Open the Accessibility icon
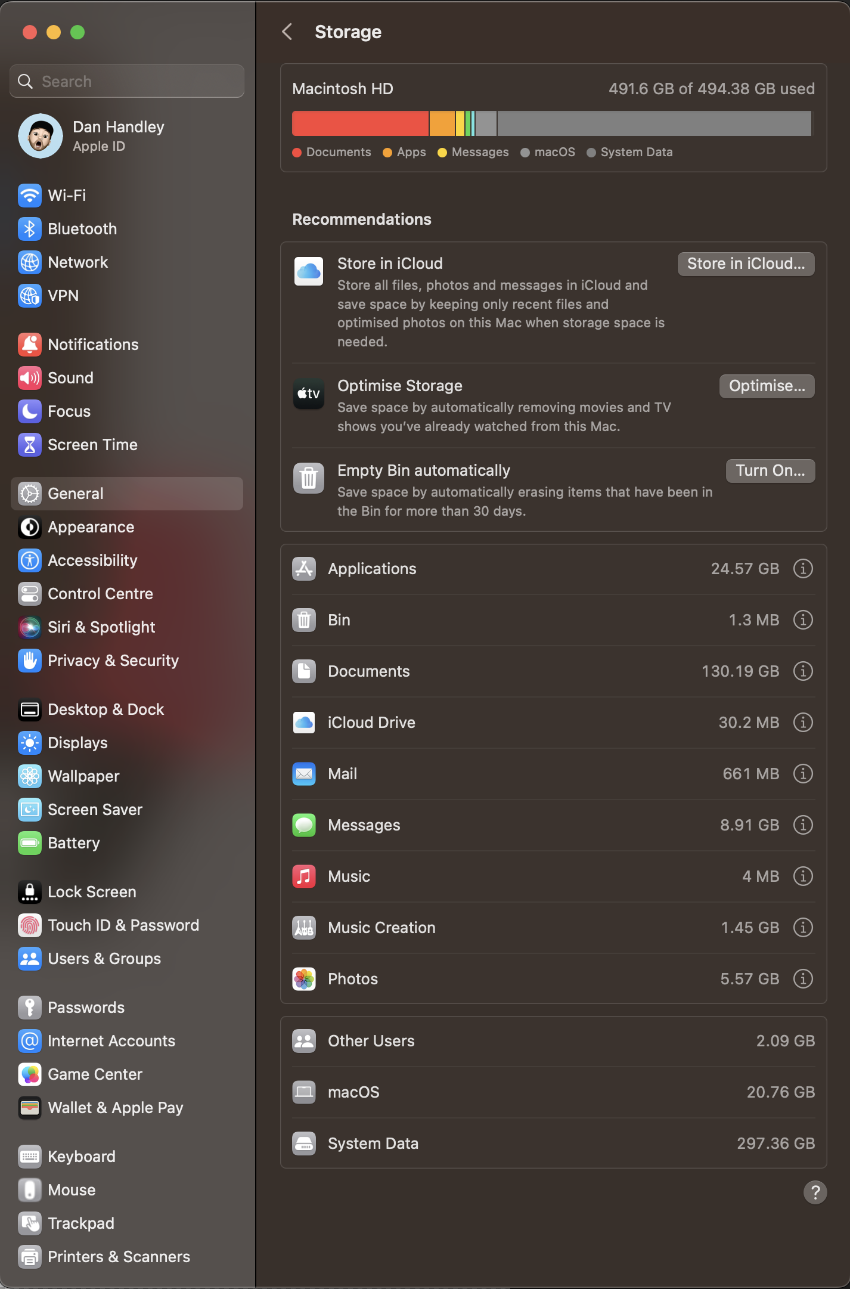Viewport: 850px width, 1289px height. click(x=29, y=560)
